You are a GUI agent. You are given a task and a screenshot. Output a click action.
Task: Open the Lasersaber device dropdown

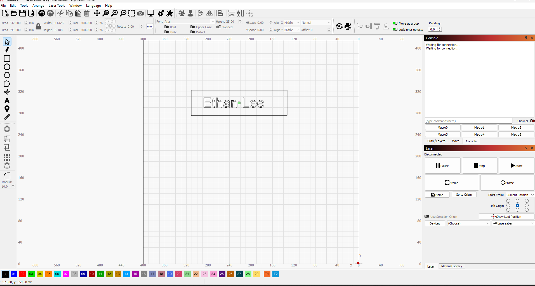tap(513, 223)
